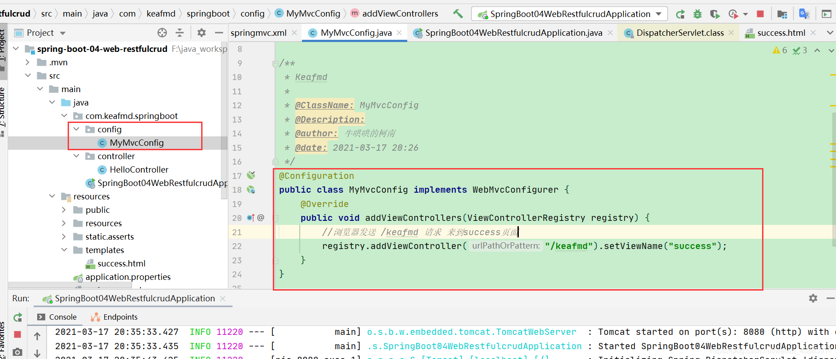Close the Run session tab
This screenshot has width=836, height=359.
pyautogui.click(x=223, y=298)
